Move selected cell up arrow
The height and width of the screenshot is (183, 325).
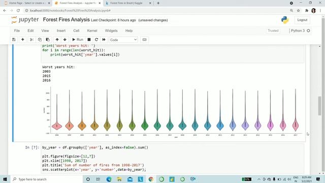click(x=57, y=40)
